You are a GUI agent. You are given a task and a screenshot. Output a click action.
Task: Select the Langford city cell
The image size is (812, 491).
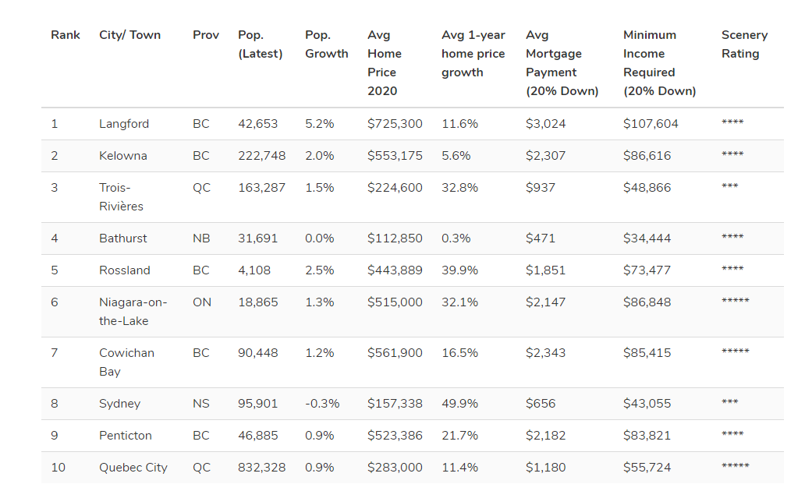tap(124, 124)
